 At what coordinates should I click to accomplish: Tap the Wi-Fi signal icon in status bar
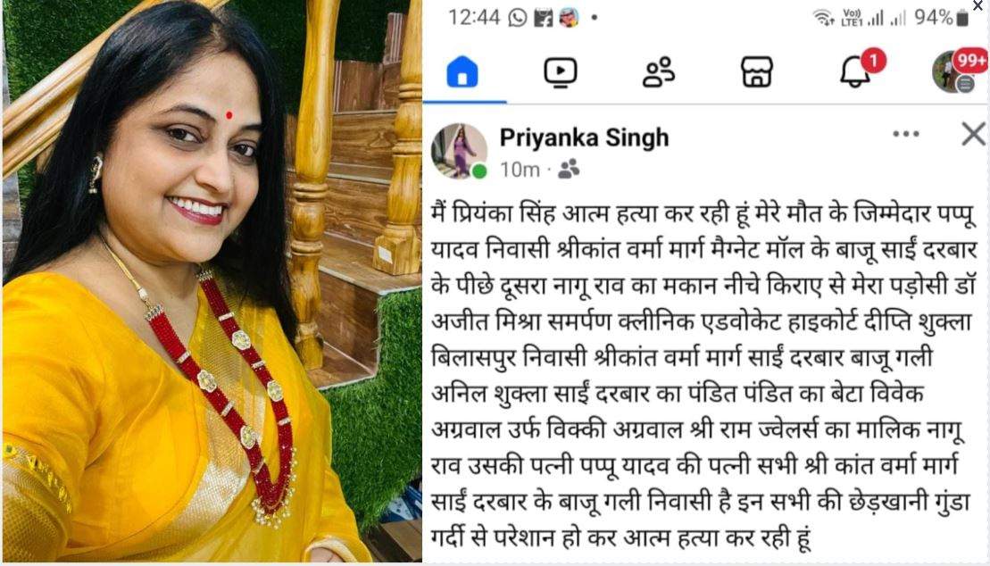pos(823,18)
